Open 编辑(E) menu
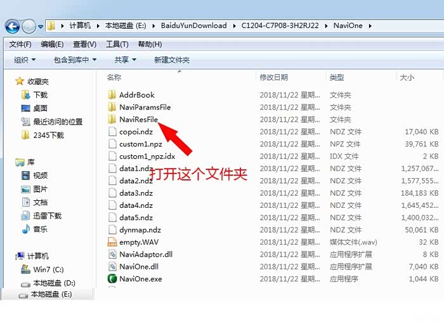Viewport: 444px width, 327px height. coord(52,44)
